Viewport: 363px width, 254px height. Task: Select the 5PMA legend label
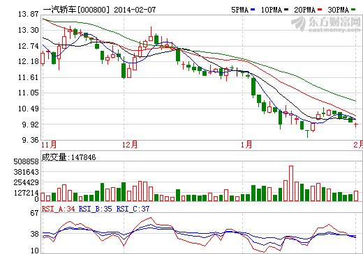[239, 10]
